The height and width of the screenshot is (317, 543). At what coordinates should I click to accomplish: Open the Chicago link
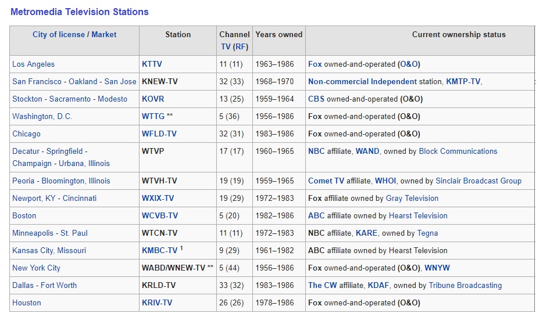click(26, 134)
